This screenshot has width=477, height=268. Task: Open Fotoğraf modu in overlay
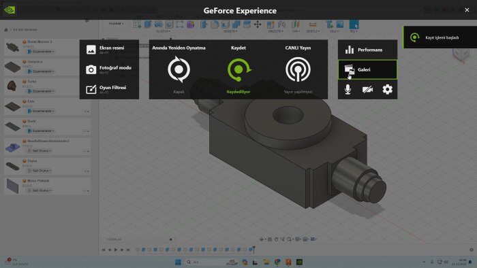pyautogui.click(x=109, y=69)
